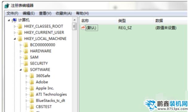Click the tree pane scrollbar thumb
Image resolution: width=188 pixels, height=112 pixels.
click(74, 26)
